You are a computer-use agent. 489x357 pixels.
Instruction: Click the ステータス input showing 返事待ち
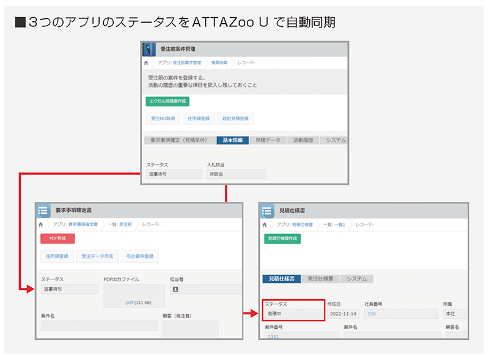tap(174, 174)
